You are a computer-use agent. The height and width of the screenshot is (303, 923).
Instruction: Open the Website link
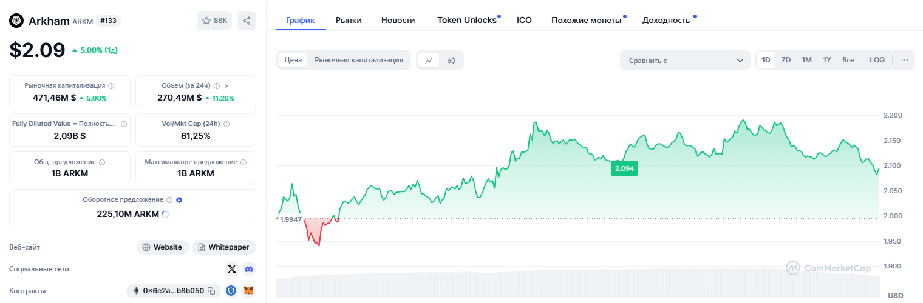pyautogui.click(x=162, y=247)
